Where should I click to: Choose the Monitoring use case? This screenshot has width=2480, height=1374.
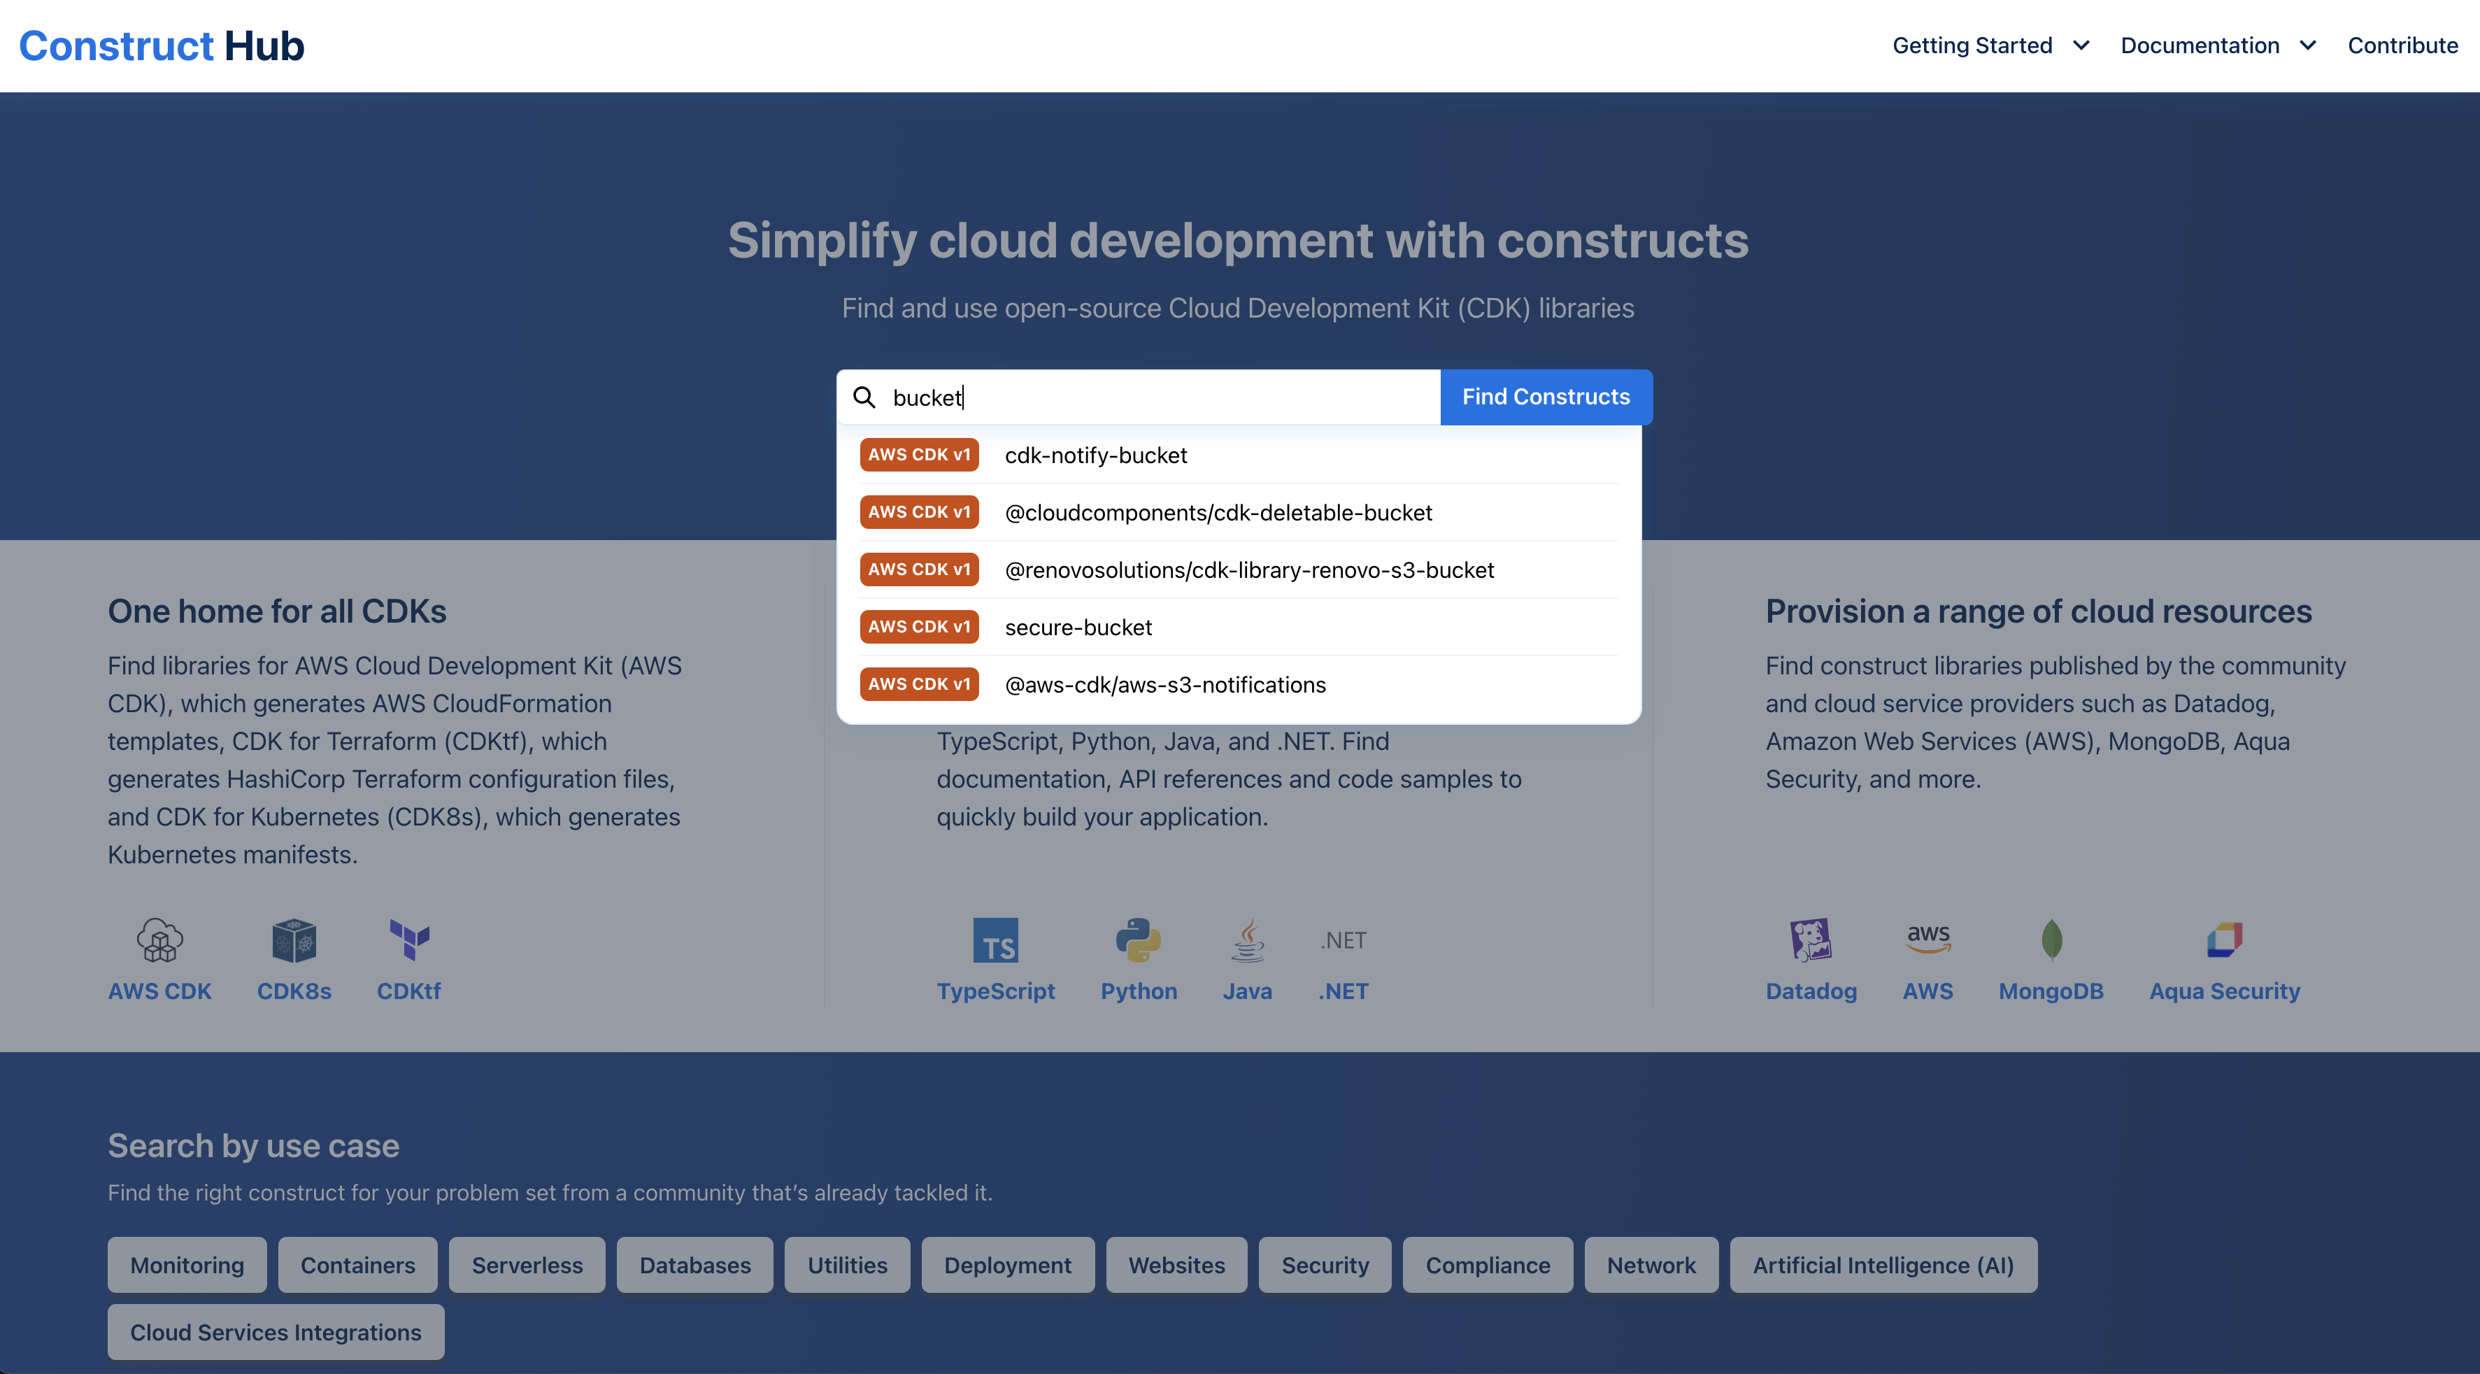(x=187, y=1264)
